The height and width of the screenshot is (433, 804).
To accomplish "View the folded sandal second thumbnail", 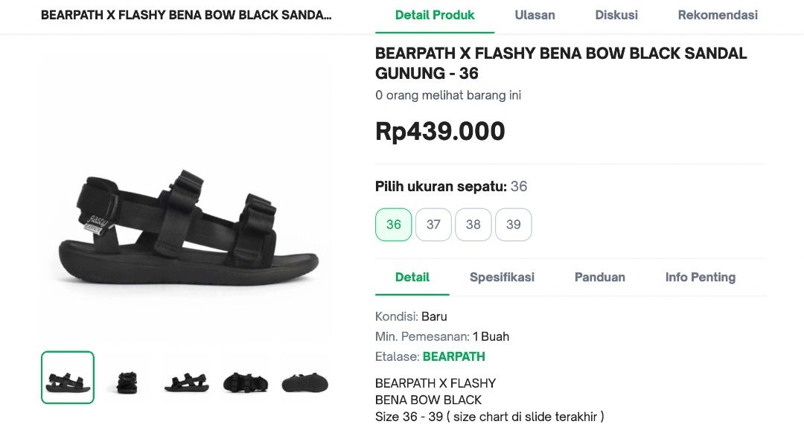I will tap(127, 377).
